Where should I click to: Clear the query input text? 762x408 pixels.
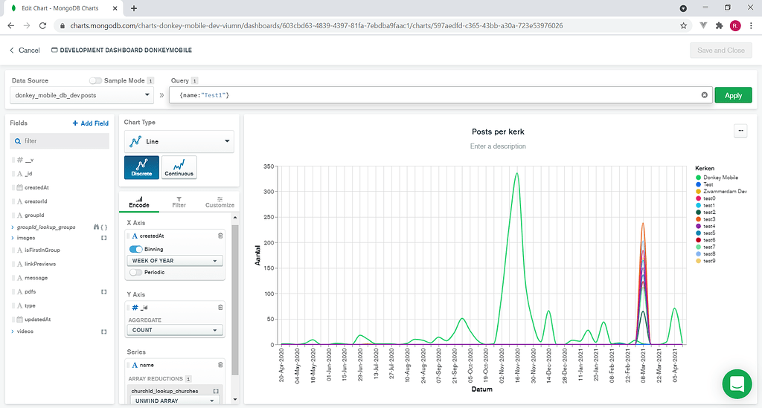click(704, 95)
